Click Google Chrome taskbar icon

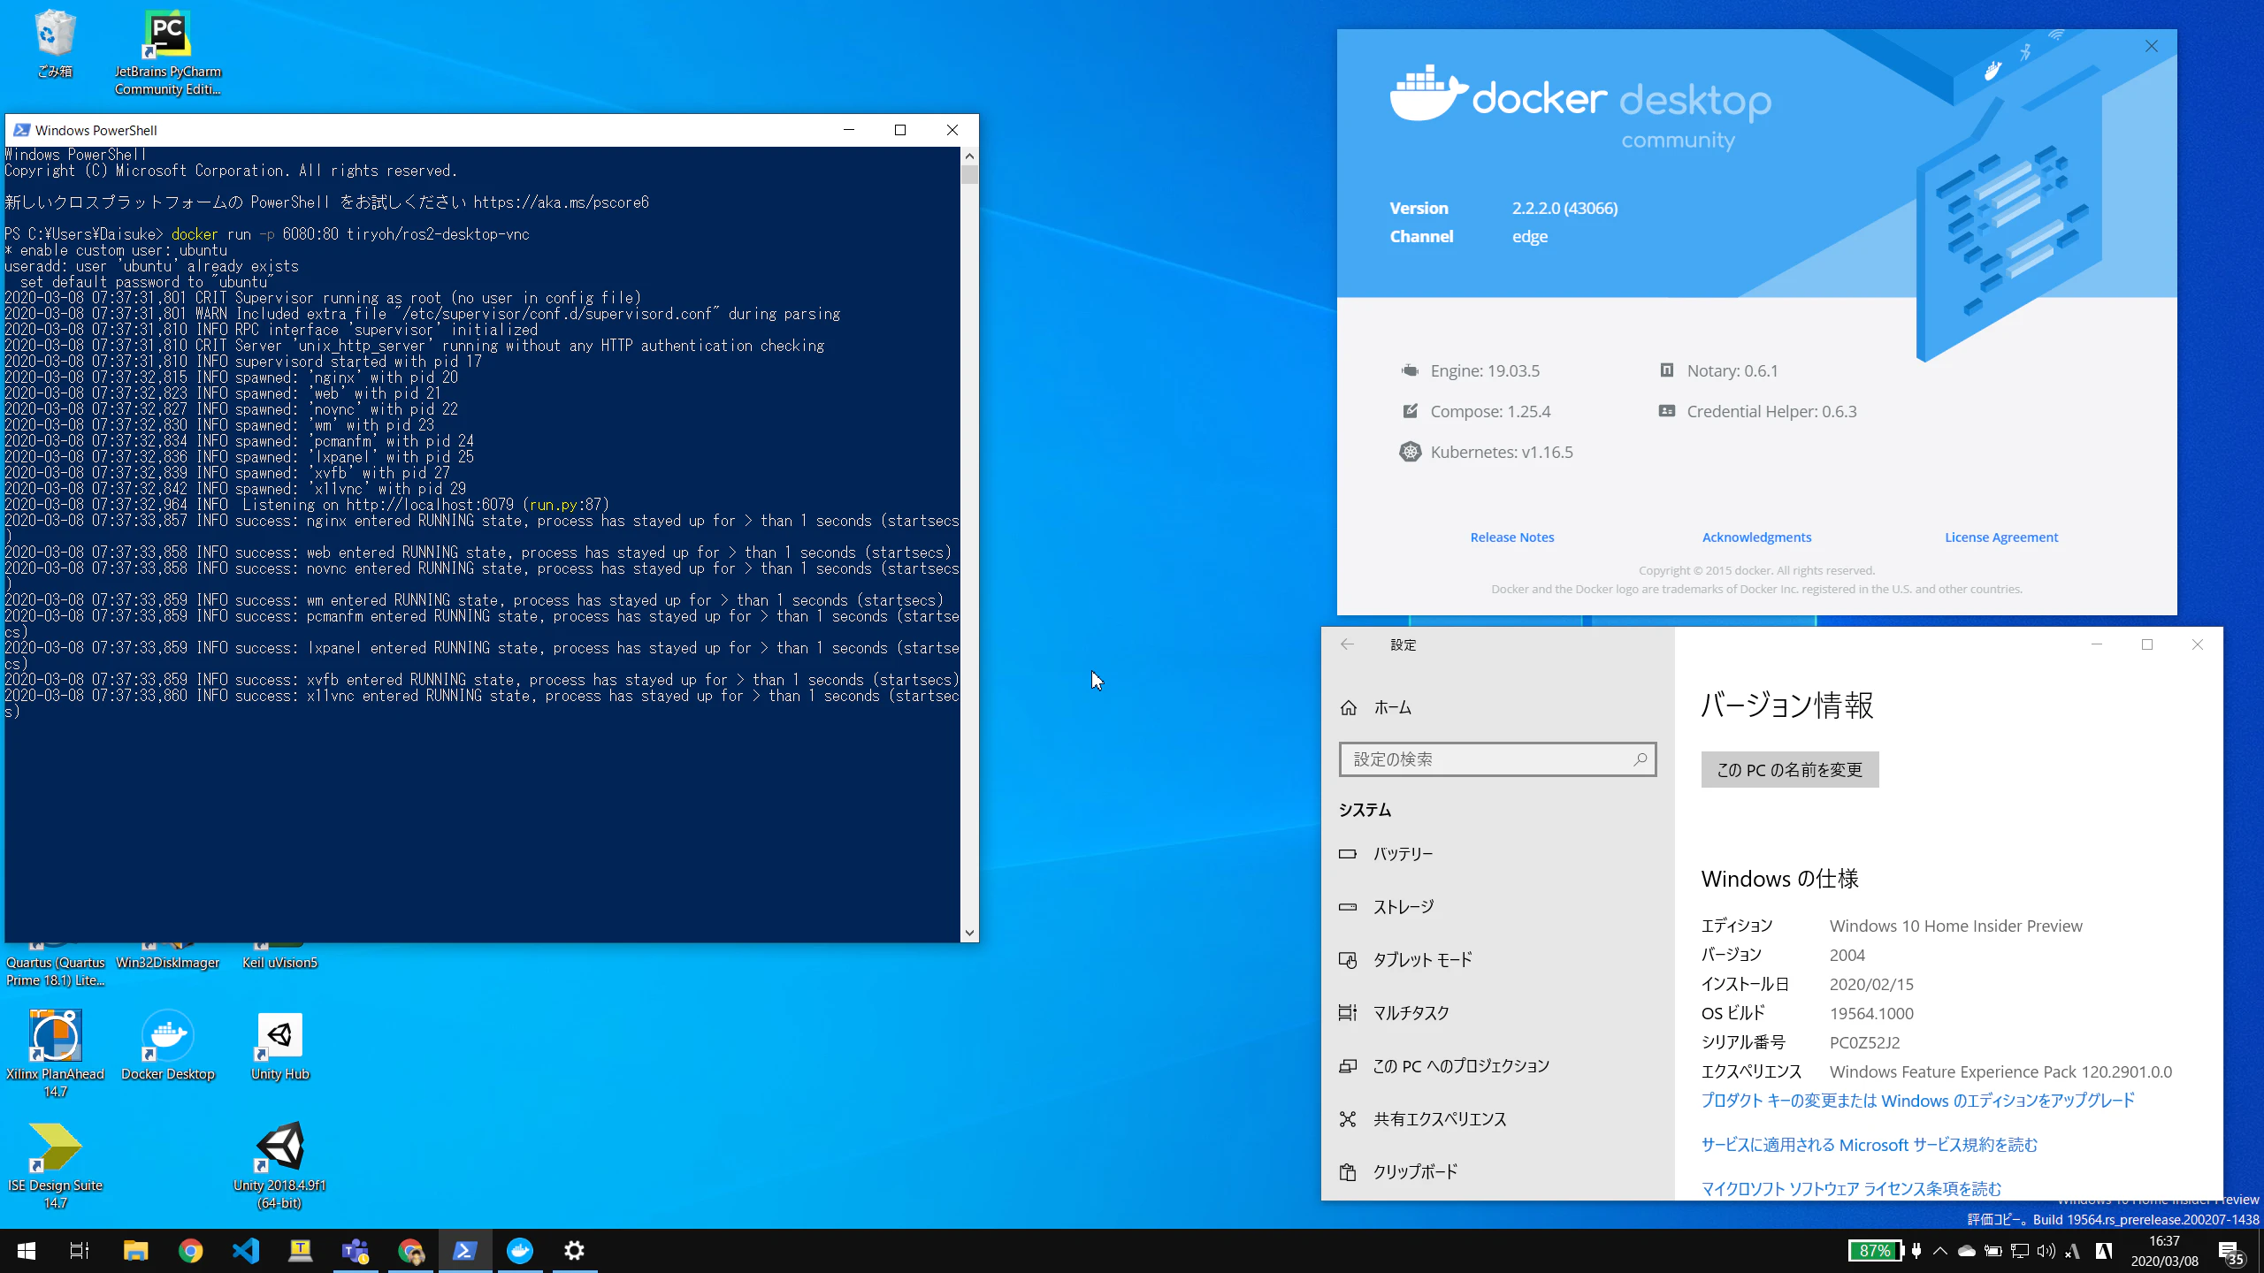point(191,1250)
